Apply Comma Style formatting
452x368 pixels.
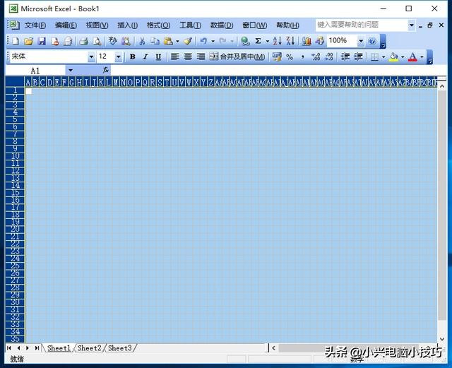point(302,57)
